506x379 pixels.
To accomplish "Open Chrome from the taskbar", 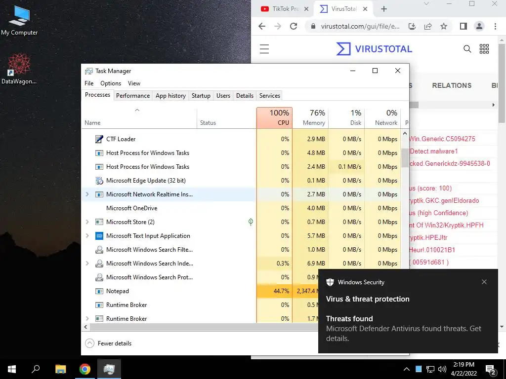I will coord(85,369).
